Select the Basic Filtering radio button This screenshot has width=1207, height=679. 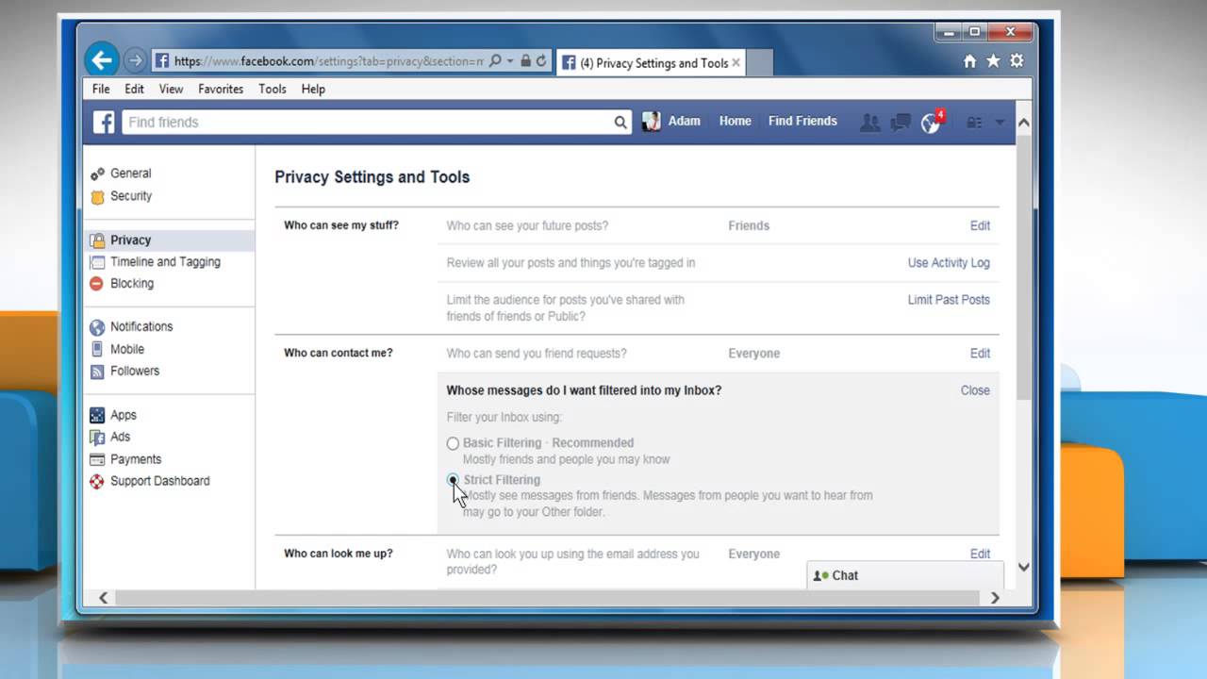tap(453, 443)
